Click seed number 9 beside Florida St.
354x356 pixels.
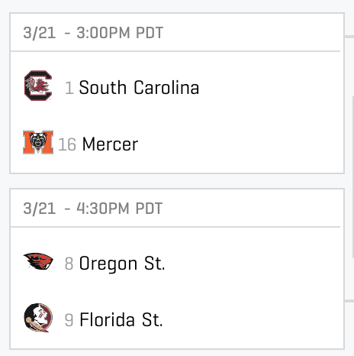[x=69, y=320]
